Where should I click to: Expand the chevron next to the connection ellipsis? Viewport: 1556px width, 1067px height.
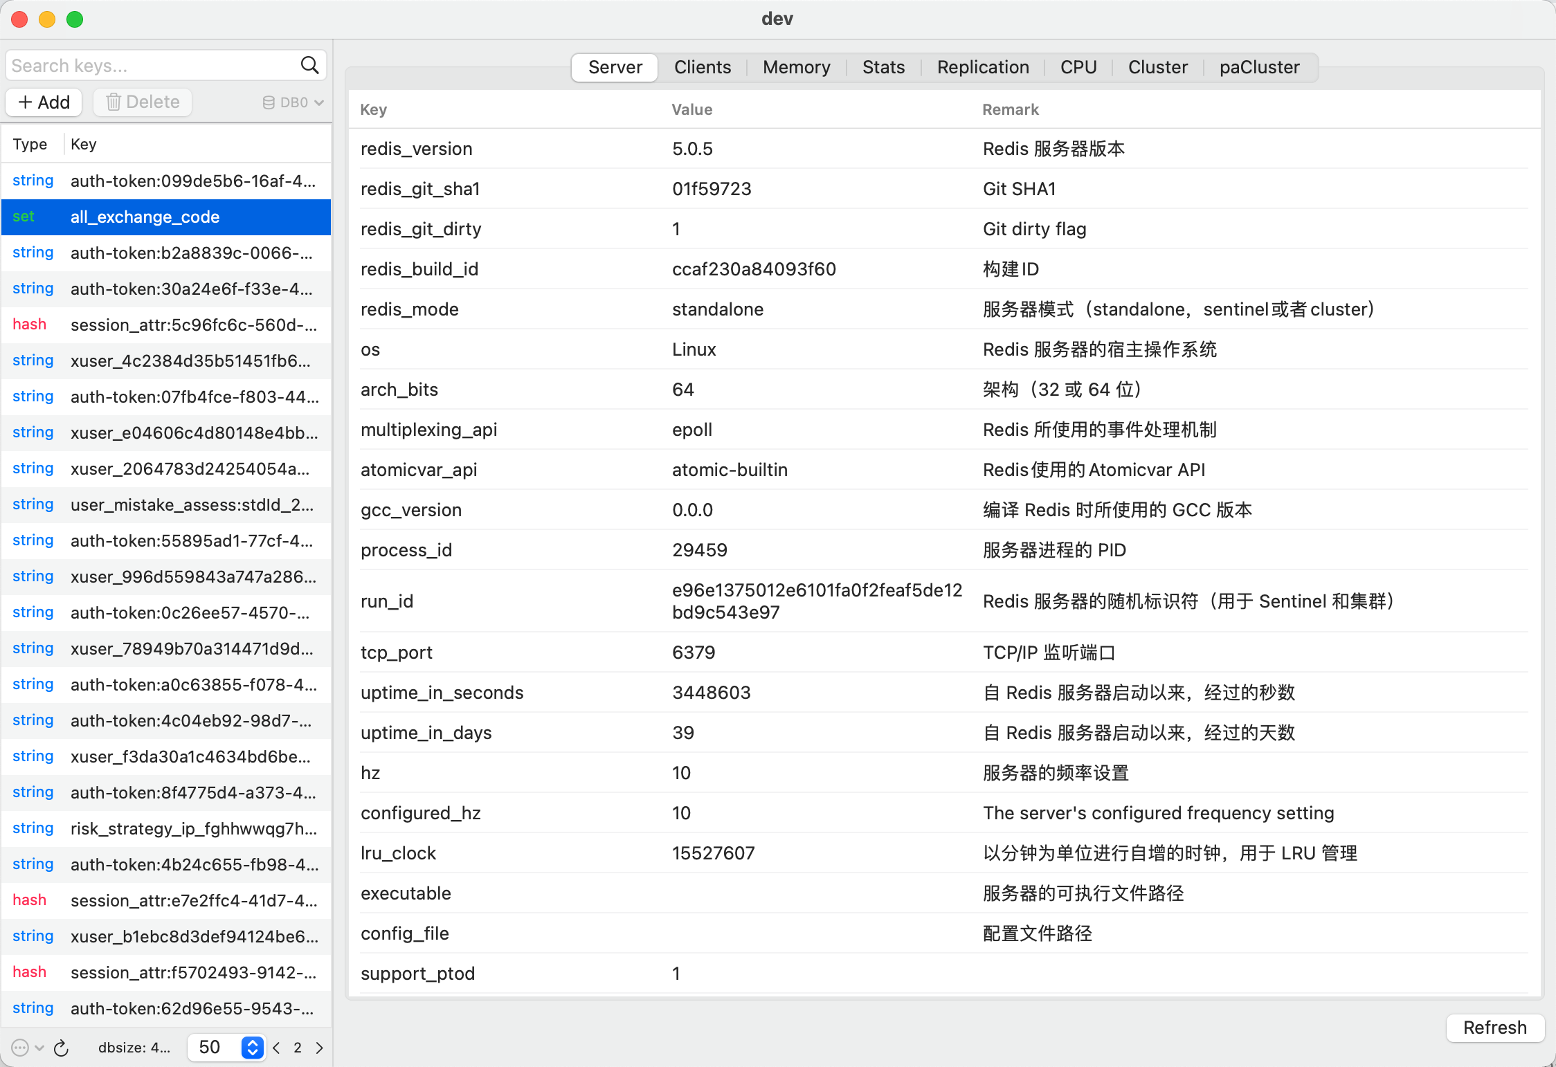pyautogui.click(x=39, y=1048)
